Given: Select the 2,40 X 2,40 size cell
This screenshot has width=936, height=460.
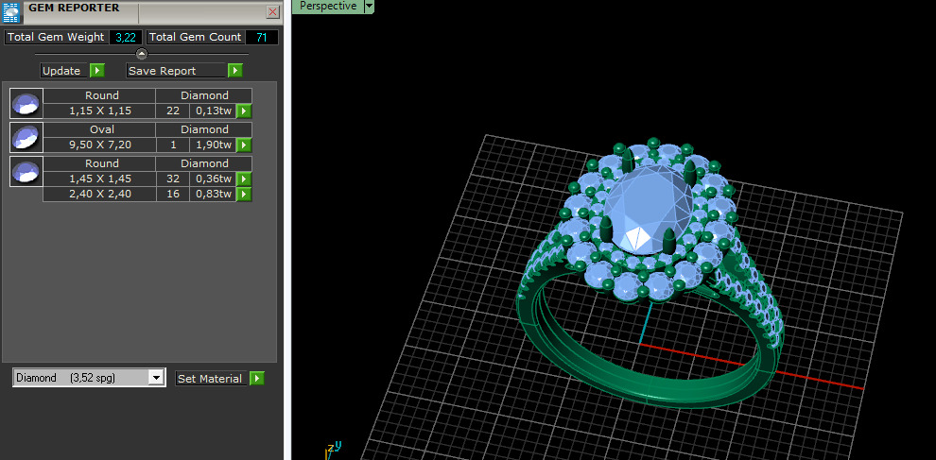Looking at the screenshot, I should pyautogui.click(x=99, y=194).
